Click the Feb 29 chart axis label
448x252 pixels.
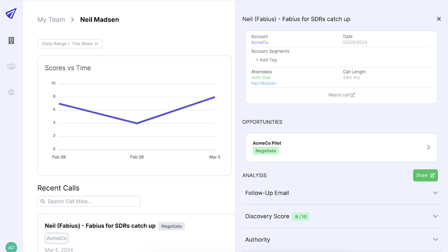[137, 157]
